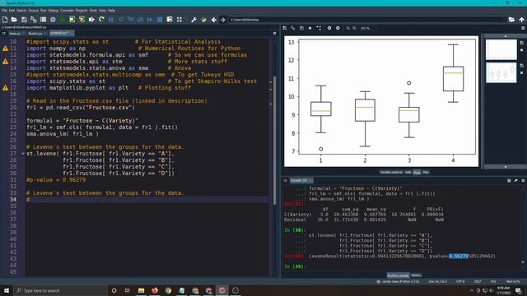Copy plot to clipboard icon
The width and height of the screenshot is (527, 296).
301,28
